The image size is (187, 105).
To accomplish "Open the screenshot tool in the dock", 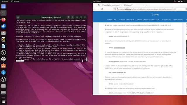I will tap(3, 6).
